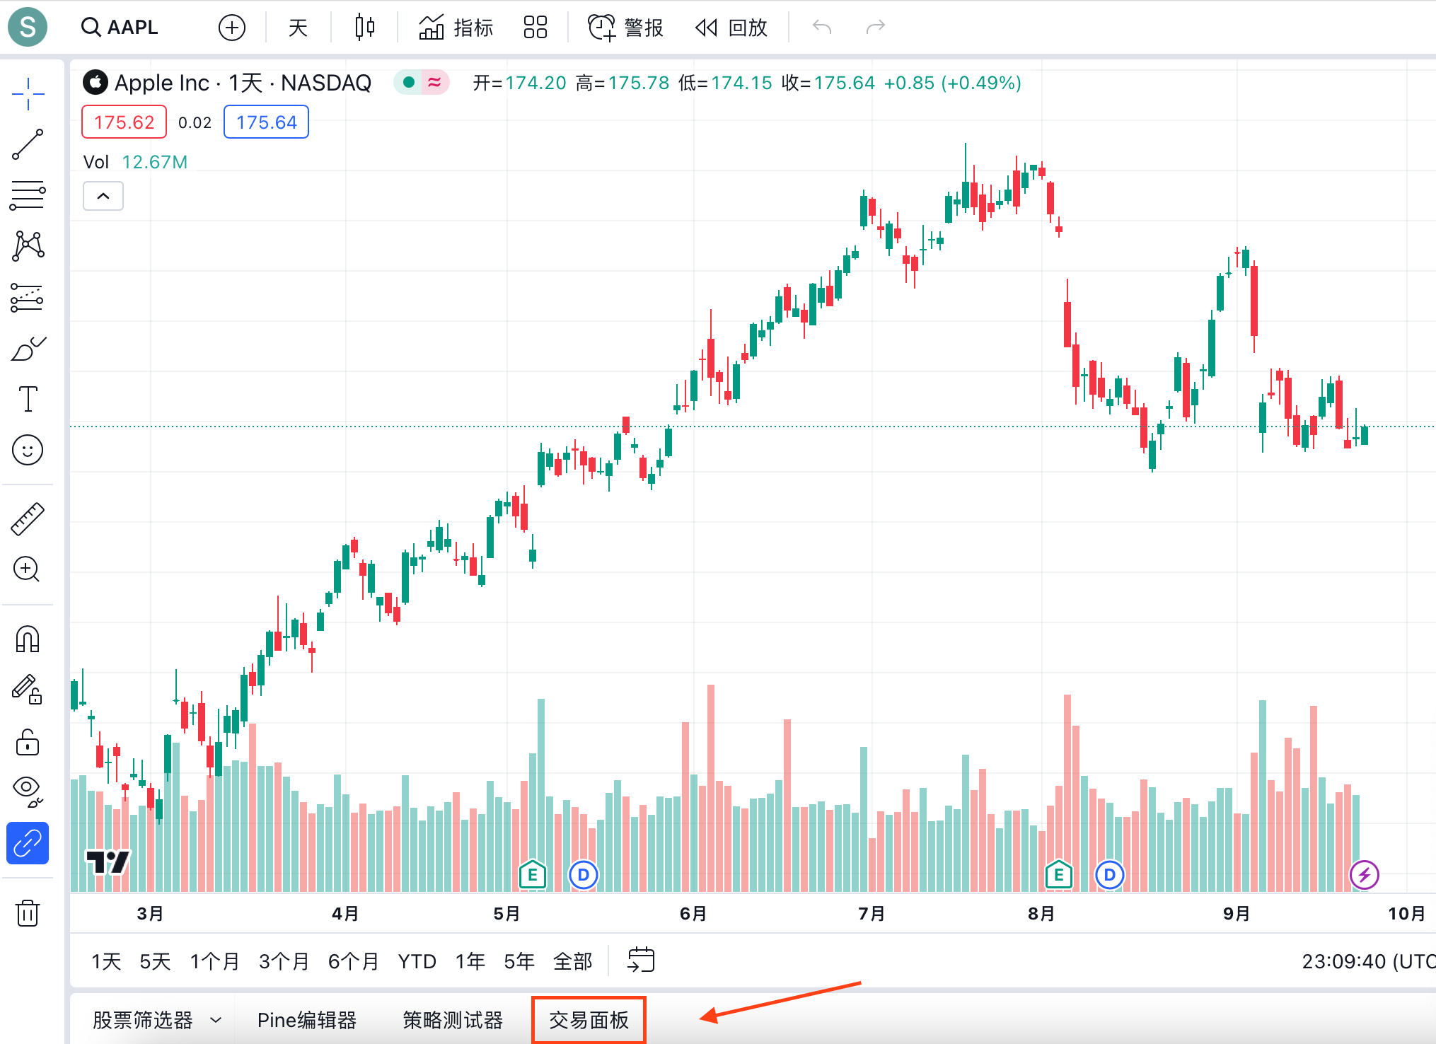Click the blue buy price 175.64
The width and height of the screenshot is (1436, 1044).
tap(267, 122)
